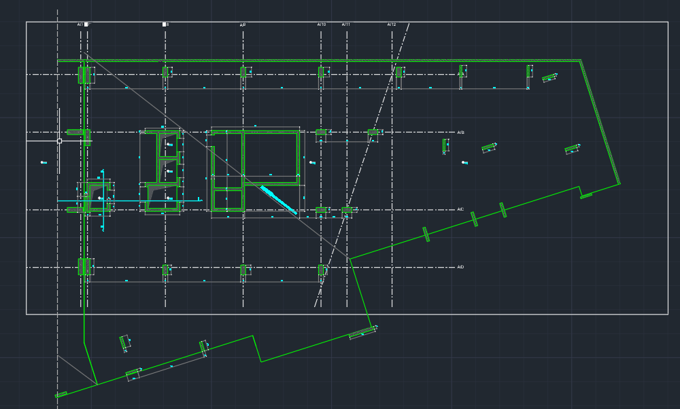Click the long green wall along the top edge

tap(319, 60)
